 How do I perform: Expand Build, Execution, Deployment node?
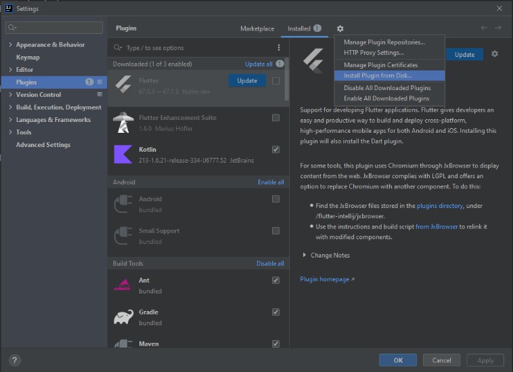click(10, 107)
